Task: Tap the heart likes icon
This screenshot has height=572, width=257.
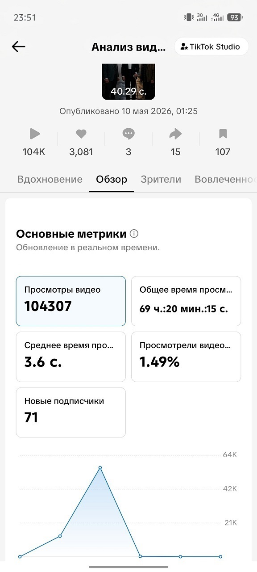Action: coord(81,134)
